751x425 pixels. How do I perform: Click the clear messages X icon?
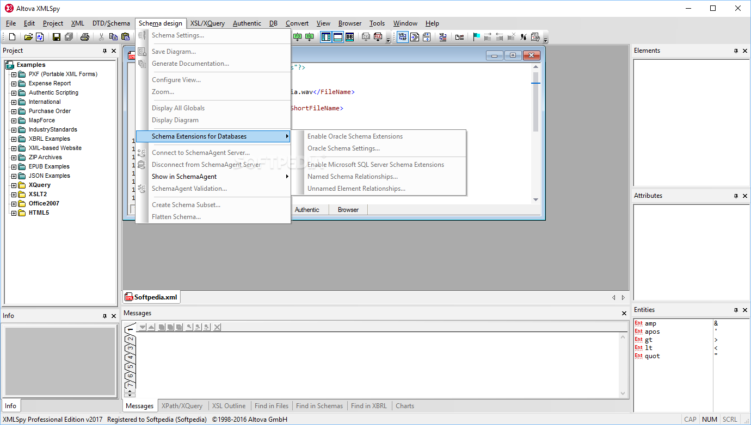click(217, 327)
